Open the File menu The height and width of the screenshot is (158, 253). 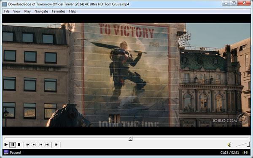point(7,11)
